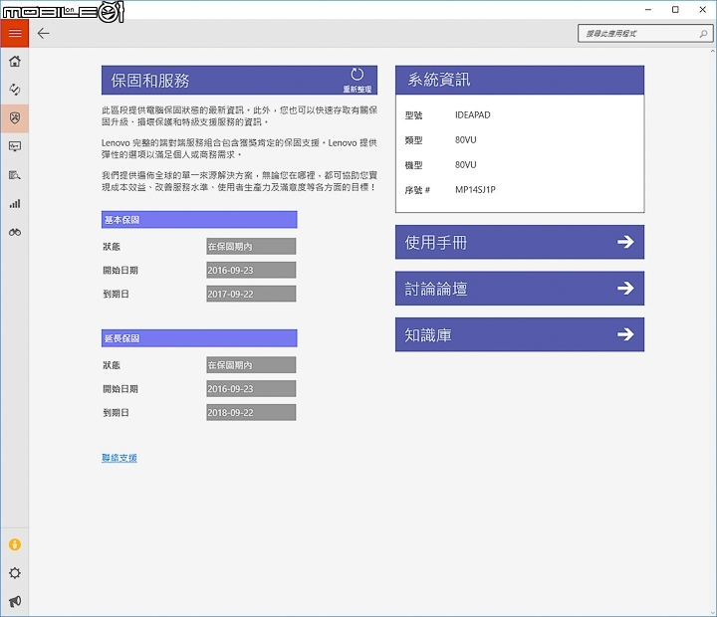This screenshot has height=617, width=717.
Task: Click the 延長保固 section header
Action: pos(199,338)
